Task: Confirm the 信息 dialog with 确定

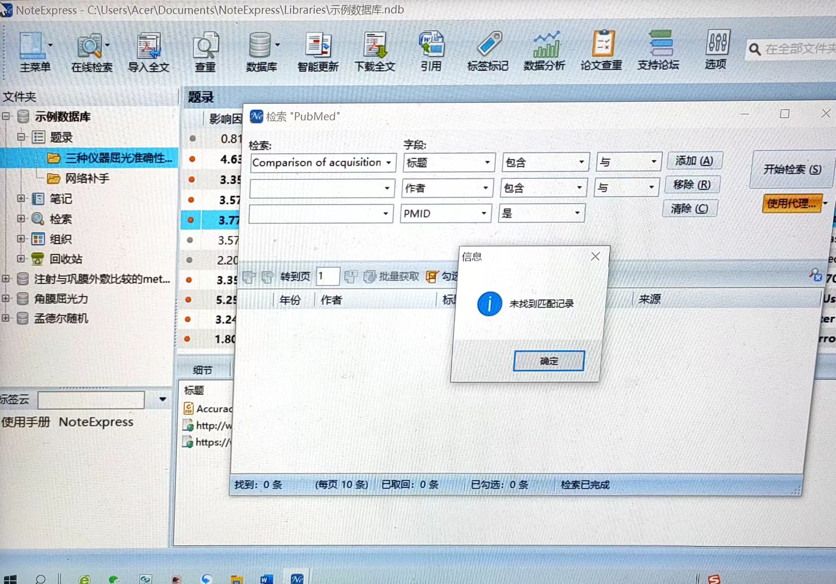Action: pyautogui.click(x=549, y=361)
